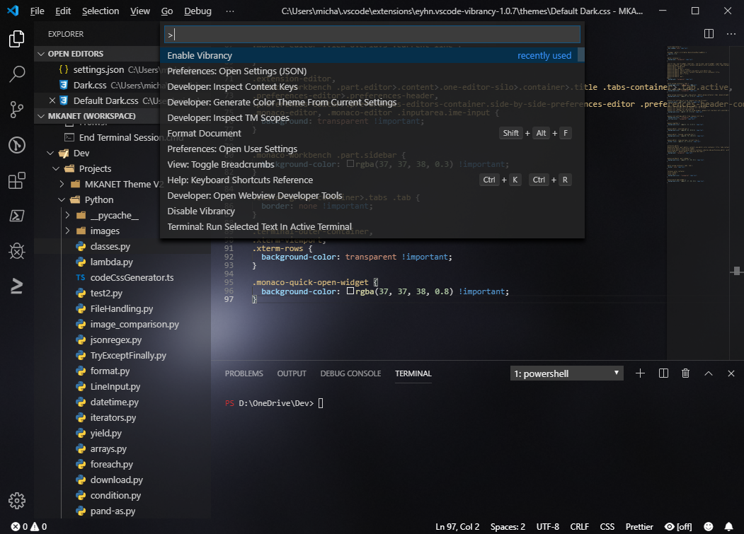
Task: Click the CSS language mode
Action: coord(607,526)
